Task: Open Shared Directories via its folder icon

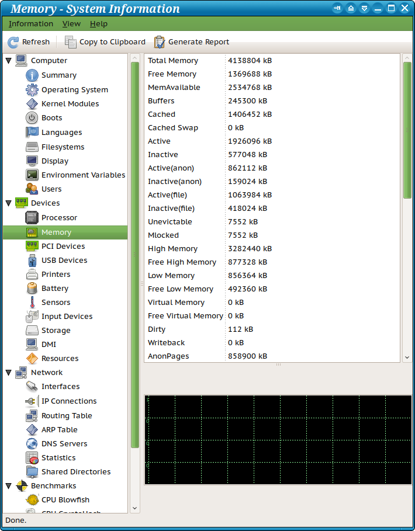Action: pyautogui.click(x=32, y=472)
